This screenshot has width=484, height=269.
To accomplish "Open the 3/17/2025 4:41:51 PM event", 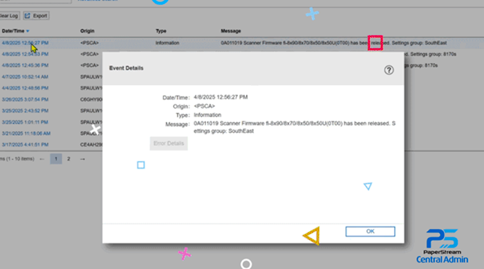I will 25,145.
